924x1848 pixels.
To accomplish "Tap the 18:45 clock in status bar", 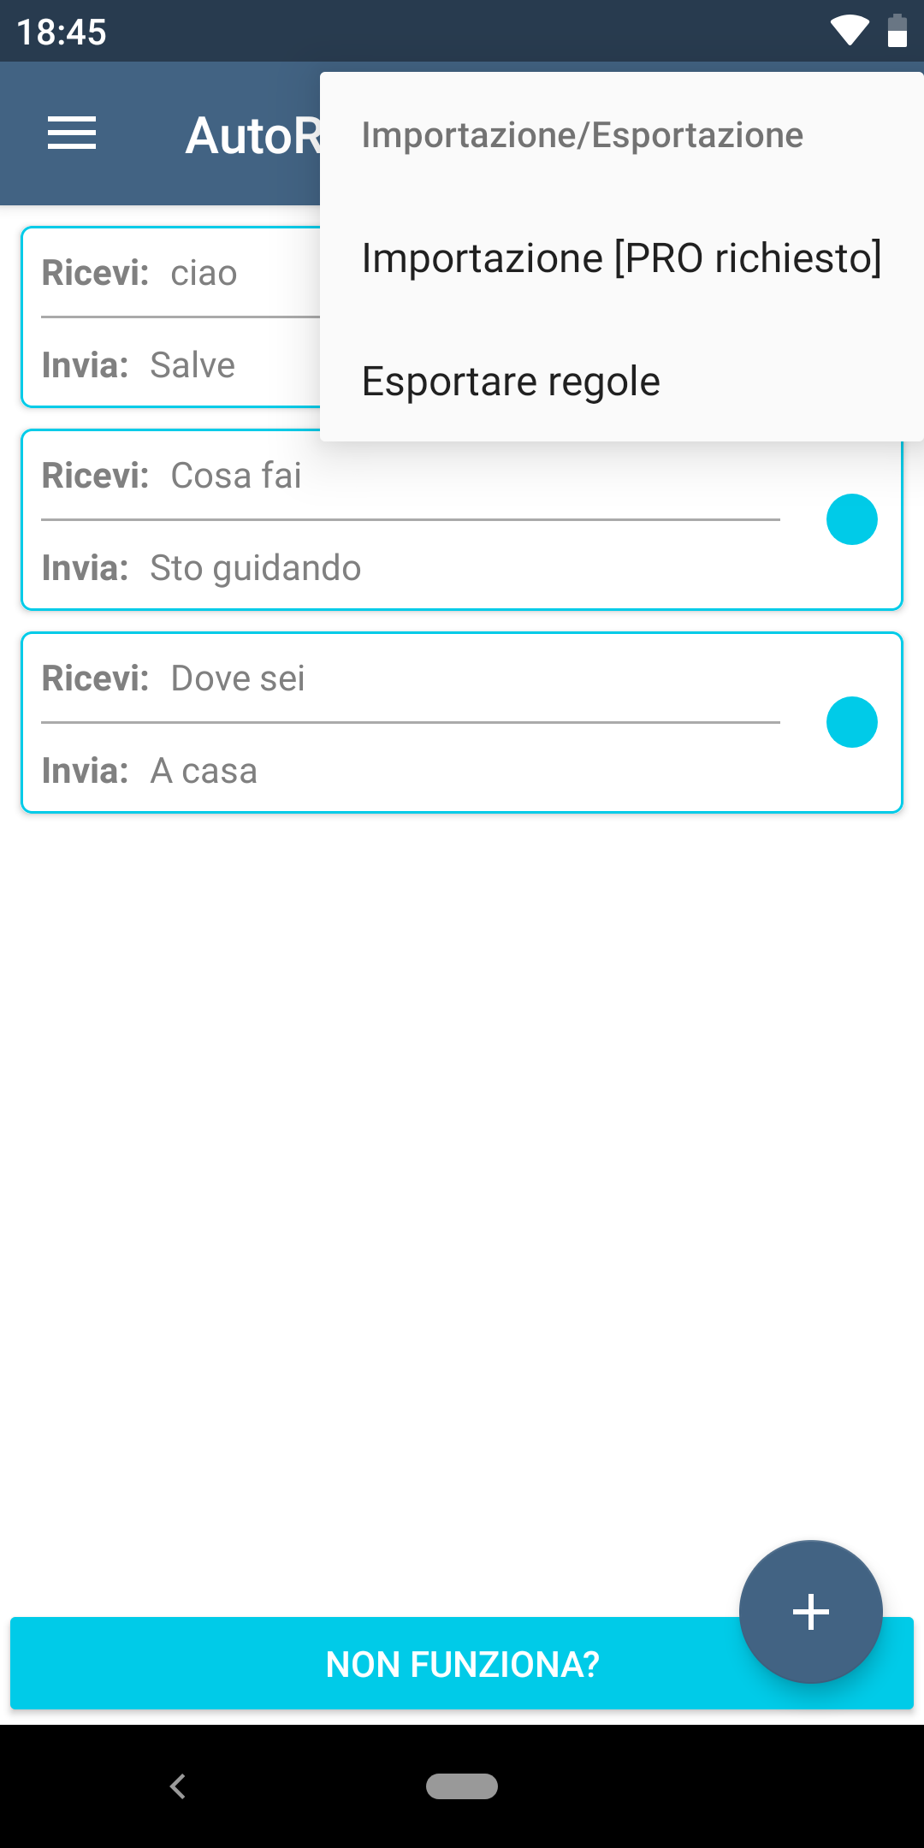I will click(62, 33).
